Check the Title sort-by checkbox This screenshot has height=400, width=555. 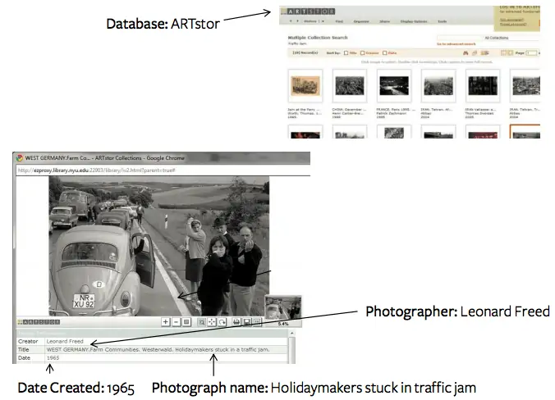tap(346, 52)
